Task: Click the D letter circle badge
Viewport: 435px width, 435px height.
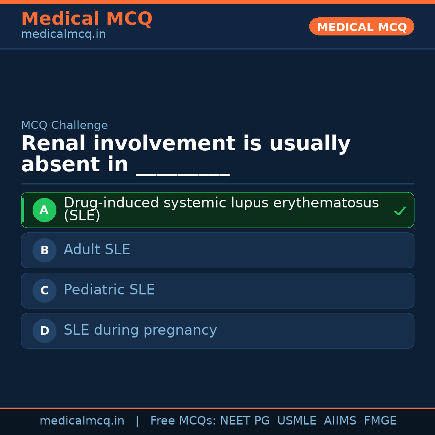Action: pos(44,331)
